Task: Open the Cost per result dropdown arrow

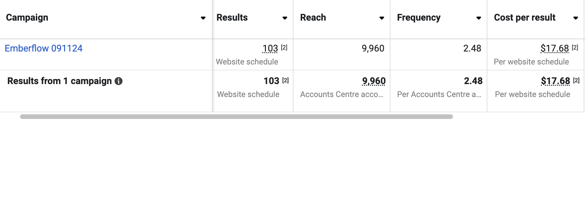Action: point(576,18)
